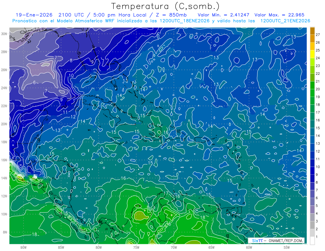325x251 pixels.
Task: Click the 55W longitude axis label
Action: [x=287, y=247]
